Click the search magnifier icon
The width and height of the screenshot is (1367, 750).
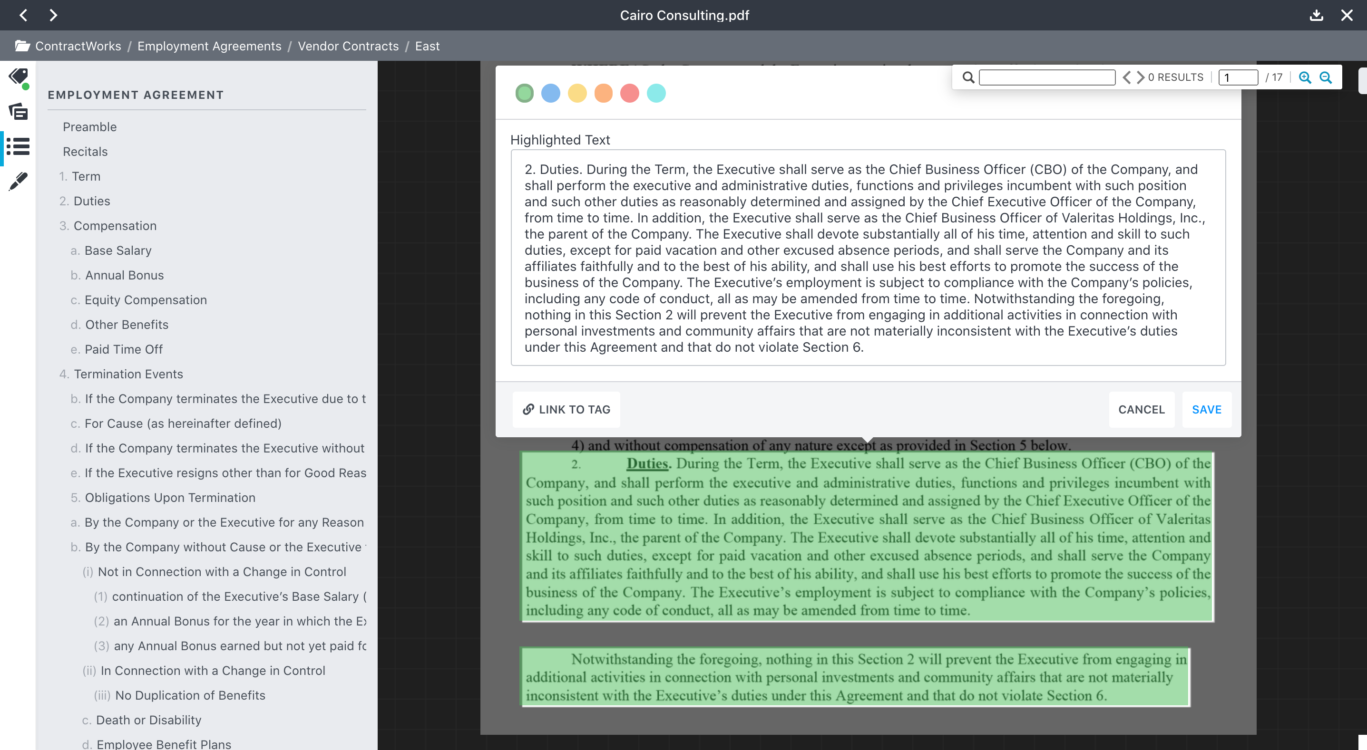click(x=968, y=77)
